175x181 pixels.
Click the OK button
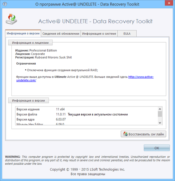coord(157,148)
